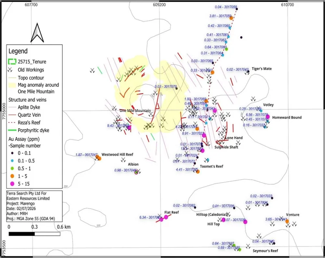The height and width of the screenshot is (258, 325).
Task: Click the dark marker for sample 3017082
Action: (x=195, y=208)
